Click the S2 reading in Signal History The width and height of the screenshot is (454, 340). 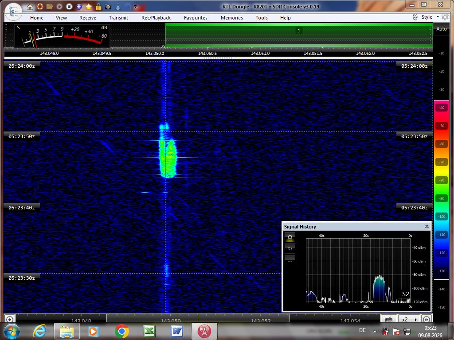pos(405,294)
